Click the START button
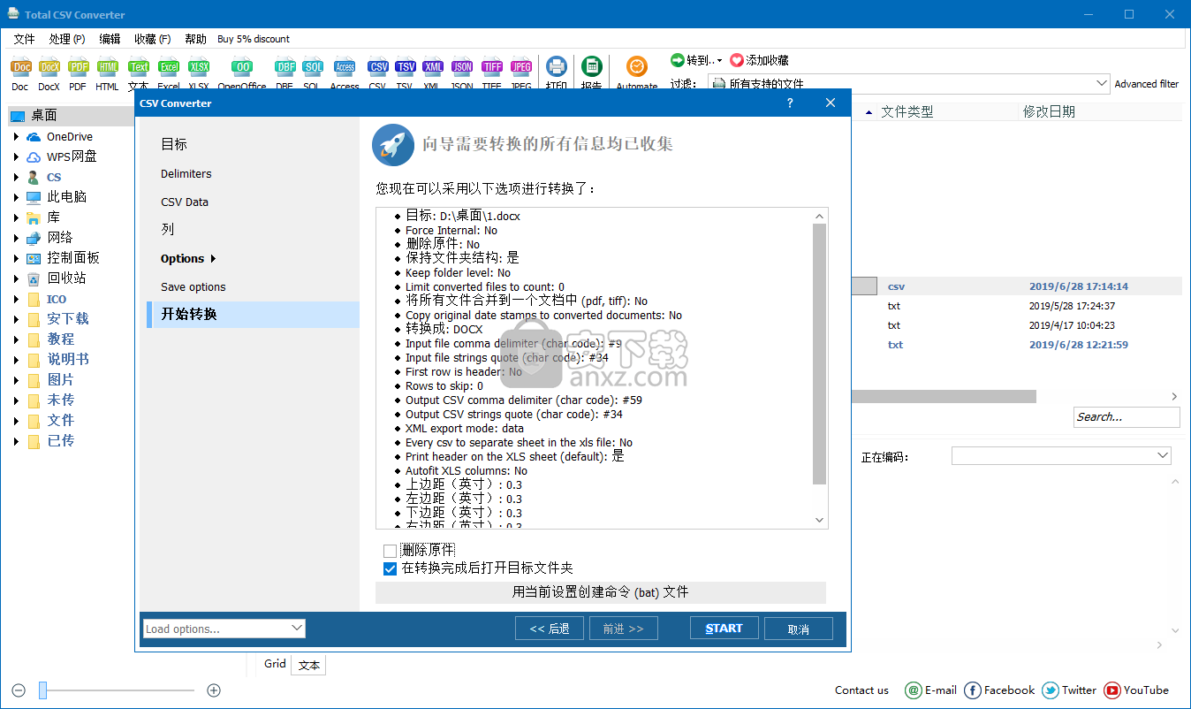 724,629
